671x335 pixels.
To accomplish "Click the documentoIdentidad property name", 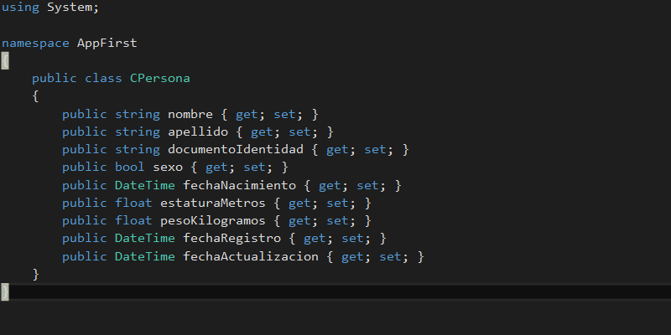I will [x=236, y=149].
